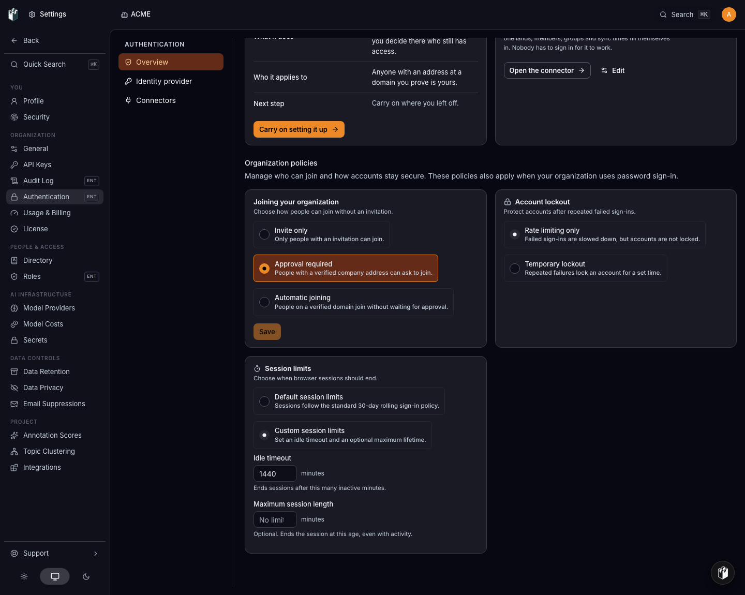Image resolution: width=745 pixels, height=595 pixels.
Task: Click Edit next to connector
Action: 613,70
